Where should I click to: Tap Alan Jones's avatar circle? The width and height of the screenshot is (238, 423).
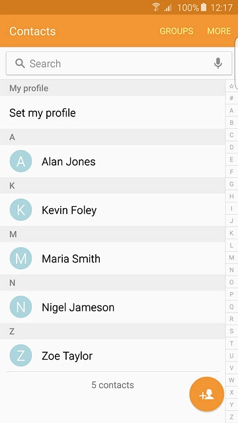[x=20, y=161]
